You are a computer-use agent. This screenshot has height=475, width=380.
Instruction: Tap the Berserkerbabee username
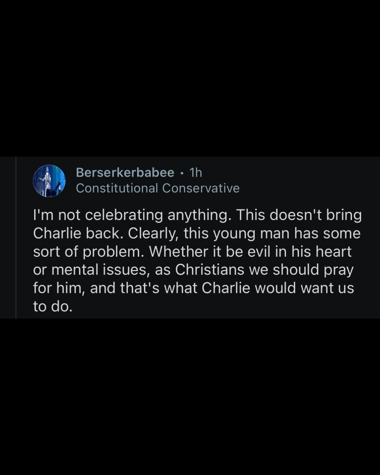pos(125,173)
